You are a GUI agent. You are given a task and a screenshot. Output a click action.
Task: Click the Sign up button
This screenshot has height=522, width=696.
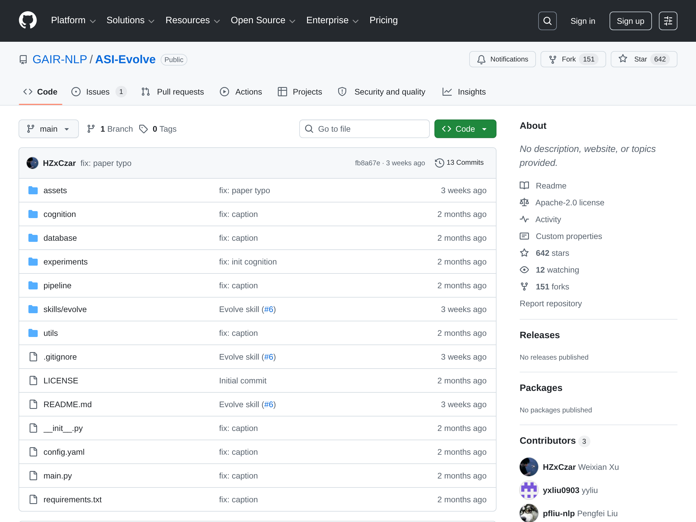coord(630,21)
